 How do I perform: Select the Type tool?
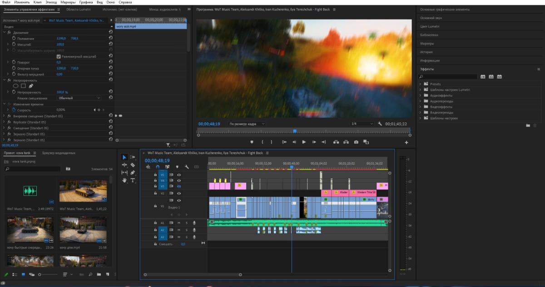pos(133,180)
